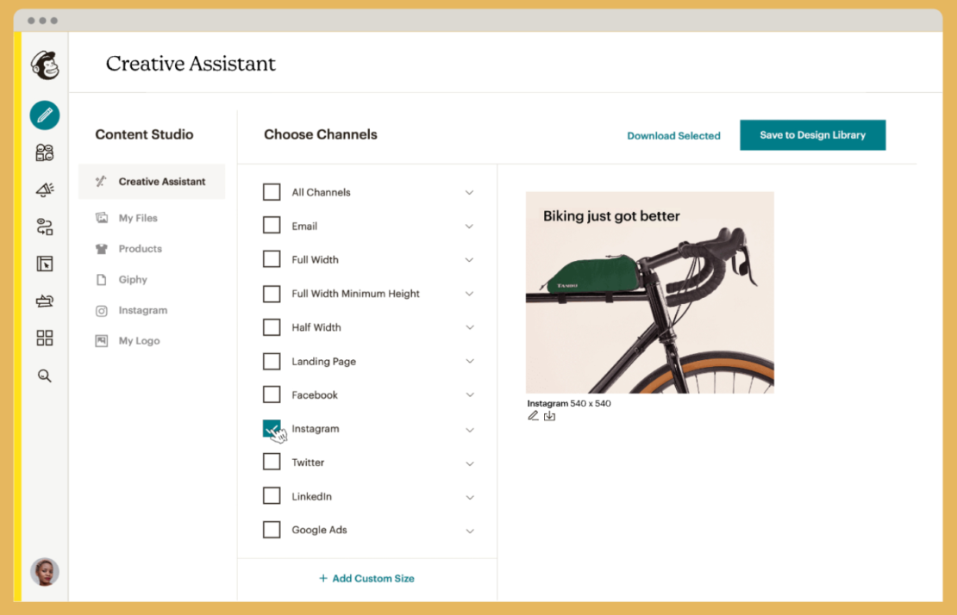Expand the Google Ads size list
957x615 pixels.
(470, 530)
